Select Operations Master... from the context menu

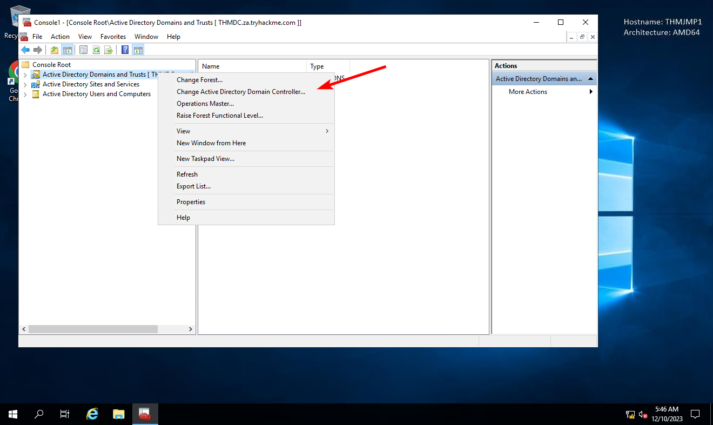[246, 104]
